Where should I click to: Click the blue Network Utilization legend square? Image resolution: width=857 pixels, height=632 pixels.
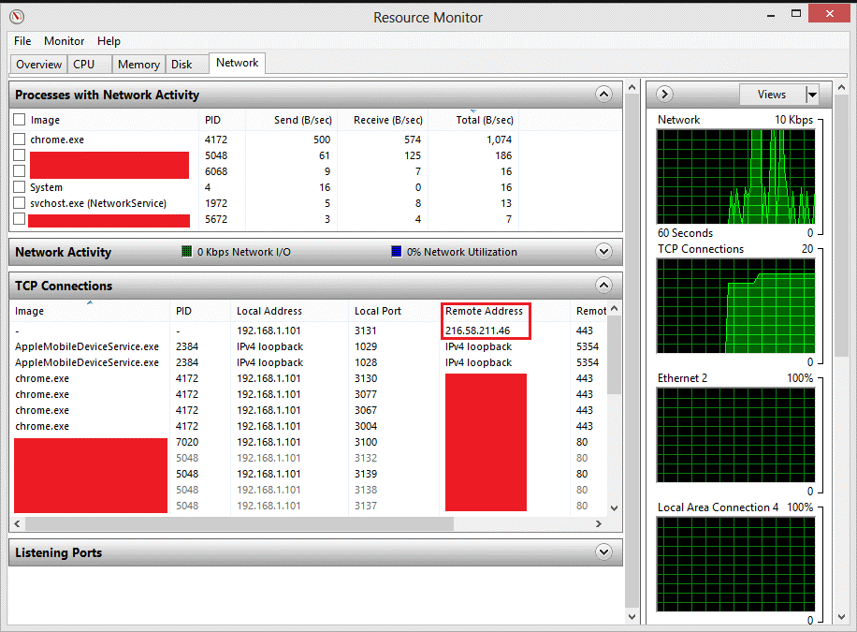click(x=397, y=252)
